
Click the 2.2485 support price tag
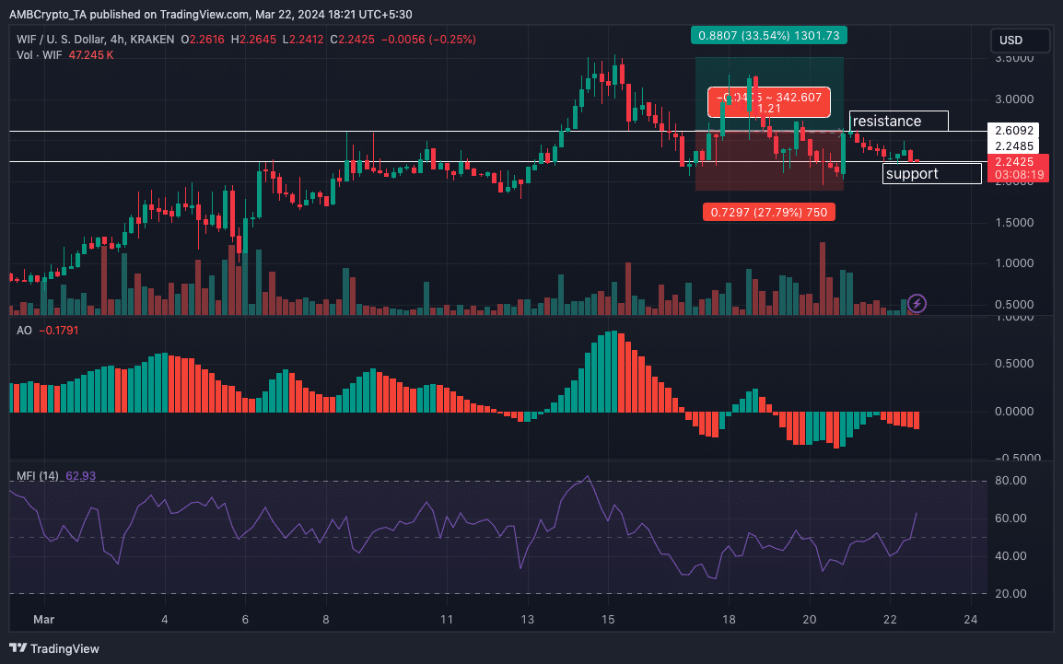coord(1014,146)
